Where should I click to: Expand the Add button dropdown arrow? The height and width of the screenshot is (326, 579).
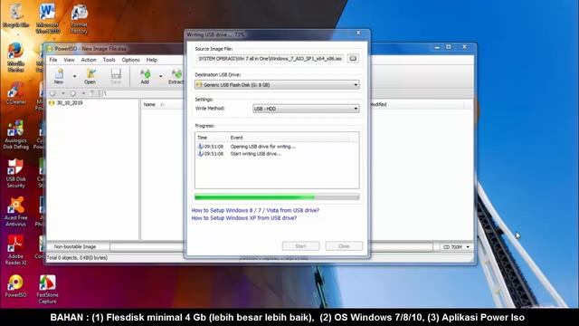pyautogui.click(x=161, y=76)
